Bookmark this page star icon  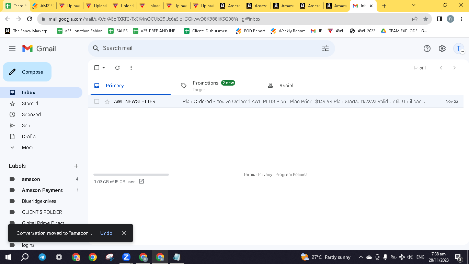426,19
